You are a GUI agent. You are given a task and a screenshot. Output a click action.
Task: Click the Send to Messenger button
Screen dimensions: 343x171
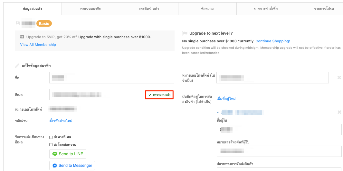click(x=72, y=166)
